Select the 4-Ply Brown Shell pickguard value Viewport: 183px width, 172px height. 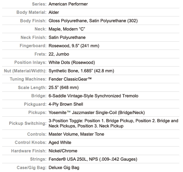[x=66, y=104]
